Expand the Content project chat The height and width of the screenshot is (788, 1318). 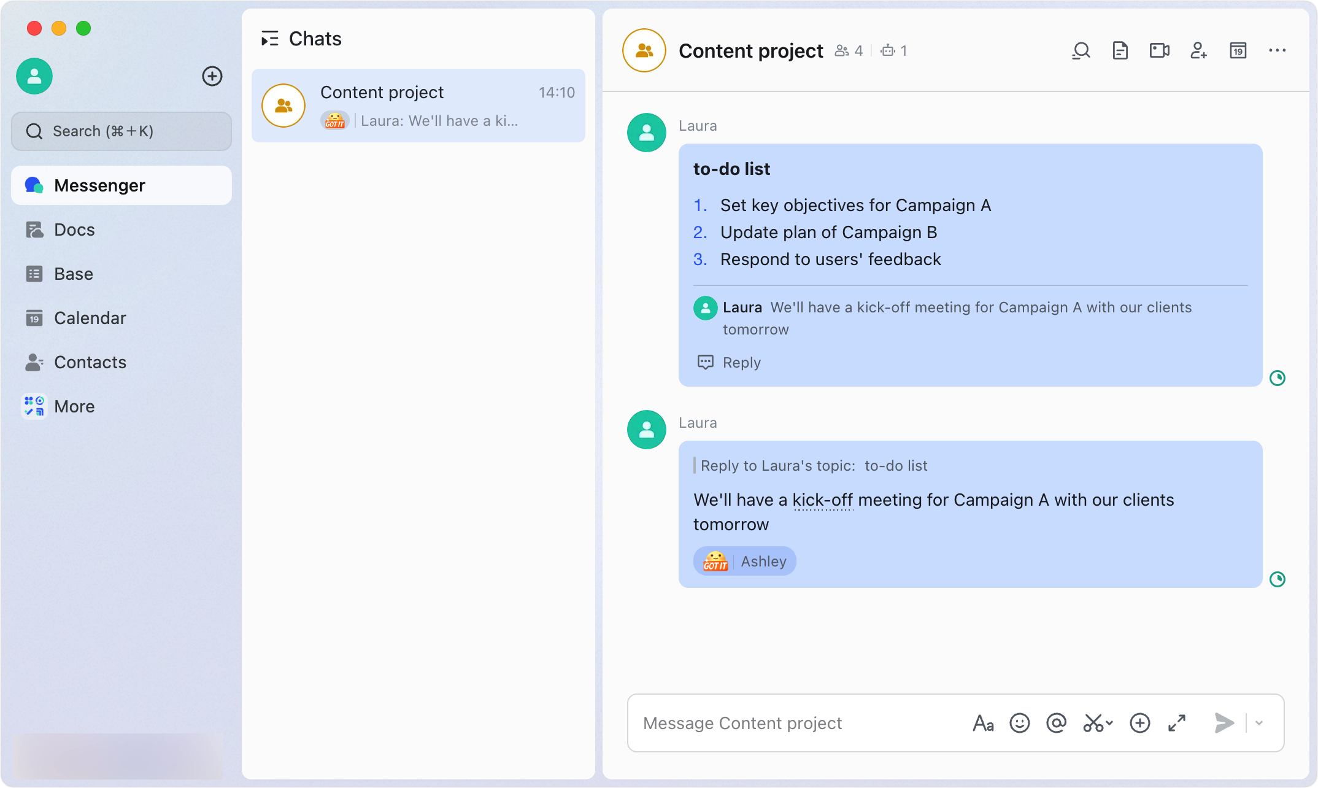coord(1179,722)
